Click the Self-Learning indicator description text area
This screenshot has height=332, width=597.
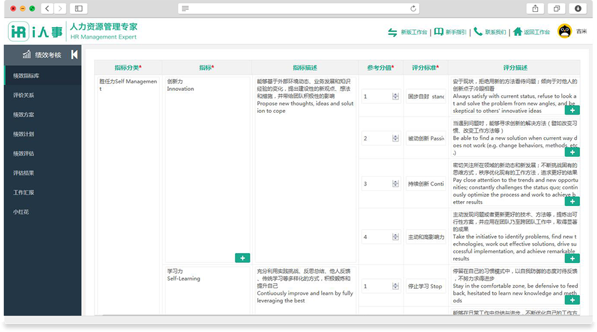[x=305, y=290]
